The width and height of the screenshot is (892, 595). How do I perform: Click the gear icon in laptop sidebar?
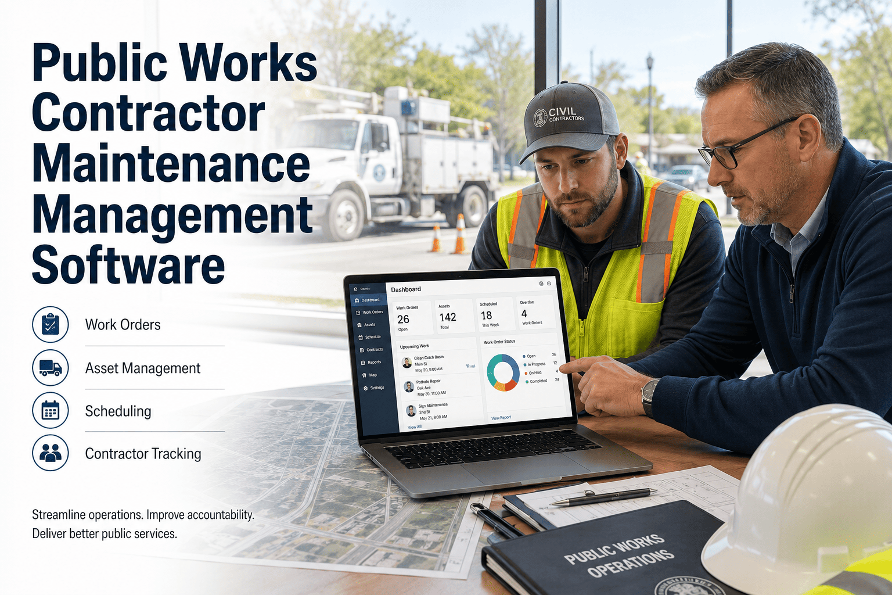tap(365, 388)
